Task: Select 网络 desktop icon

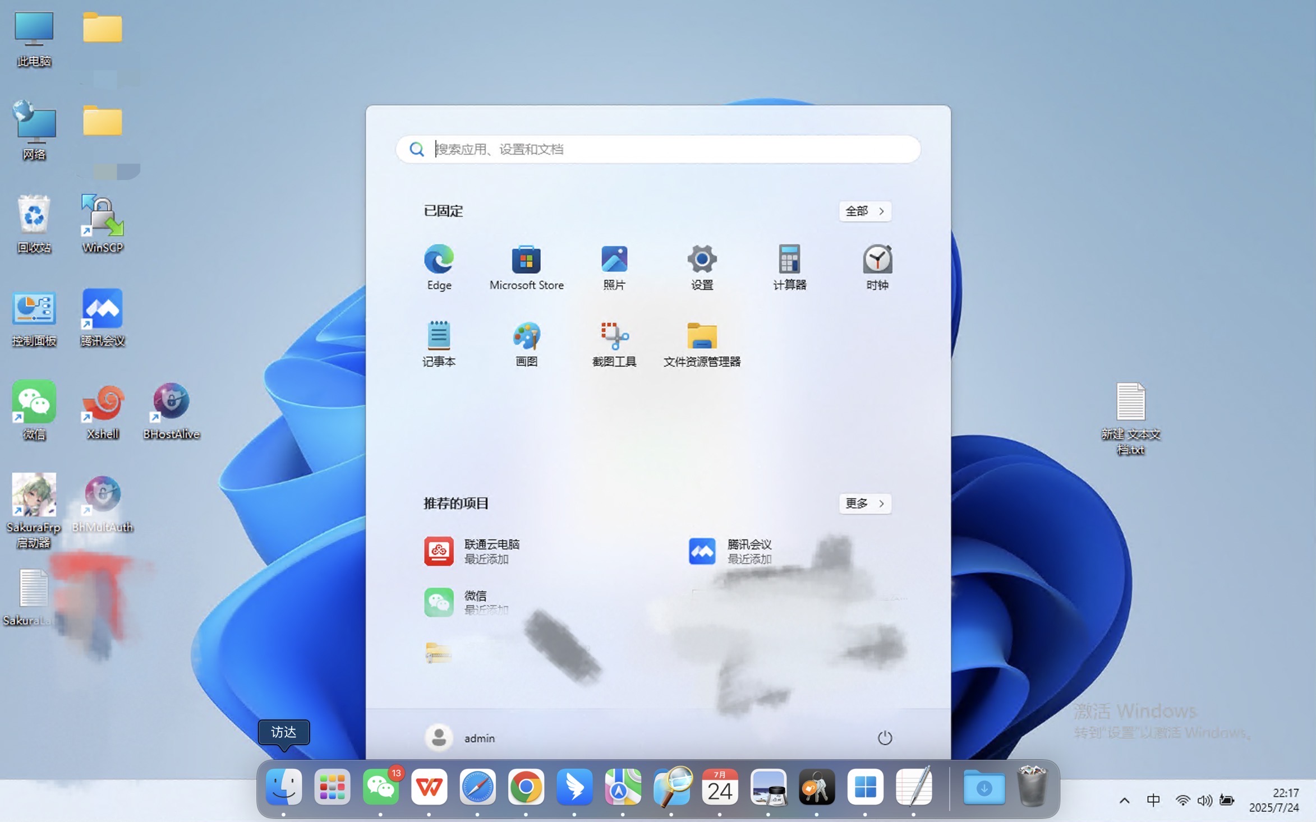Action: 34,131
